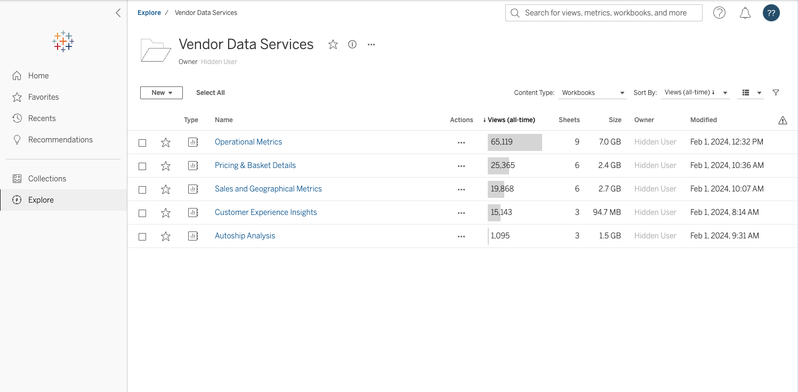Collapse the left navigation sidebar
This screenshot has width=798, height=392.
click(x=118, y=13)
